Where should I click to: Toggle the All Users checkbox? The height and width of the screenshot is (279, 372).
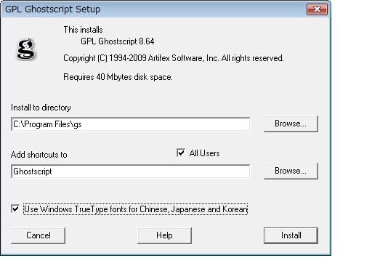pos(181,153)
